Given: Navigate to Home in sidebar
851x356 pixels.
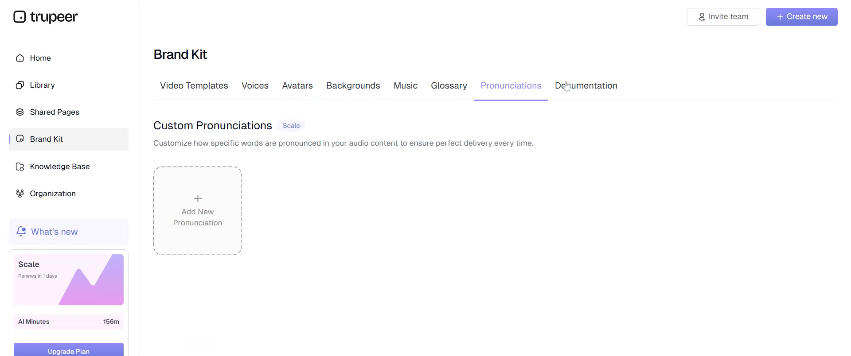Looking at the screenshot, I should pyautogui.click(x=69, y=58).
